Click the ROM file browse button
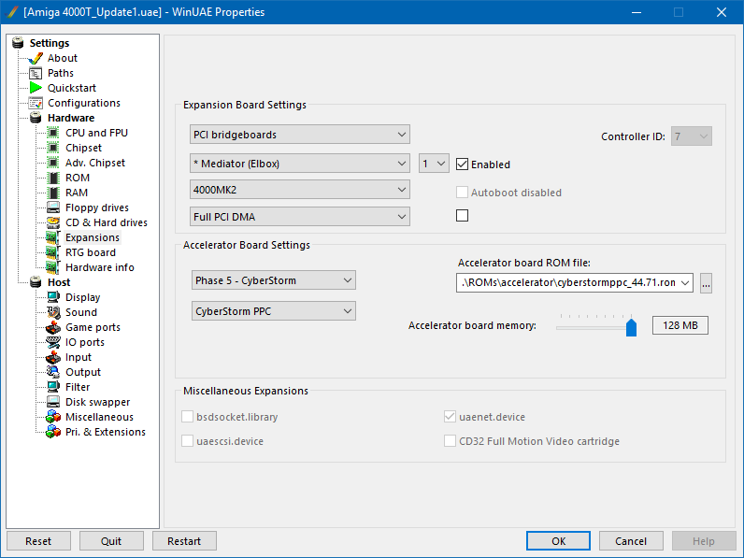 (x=706, y=283)
